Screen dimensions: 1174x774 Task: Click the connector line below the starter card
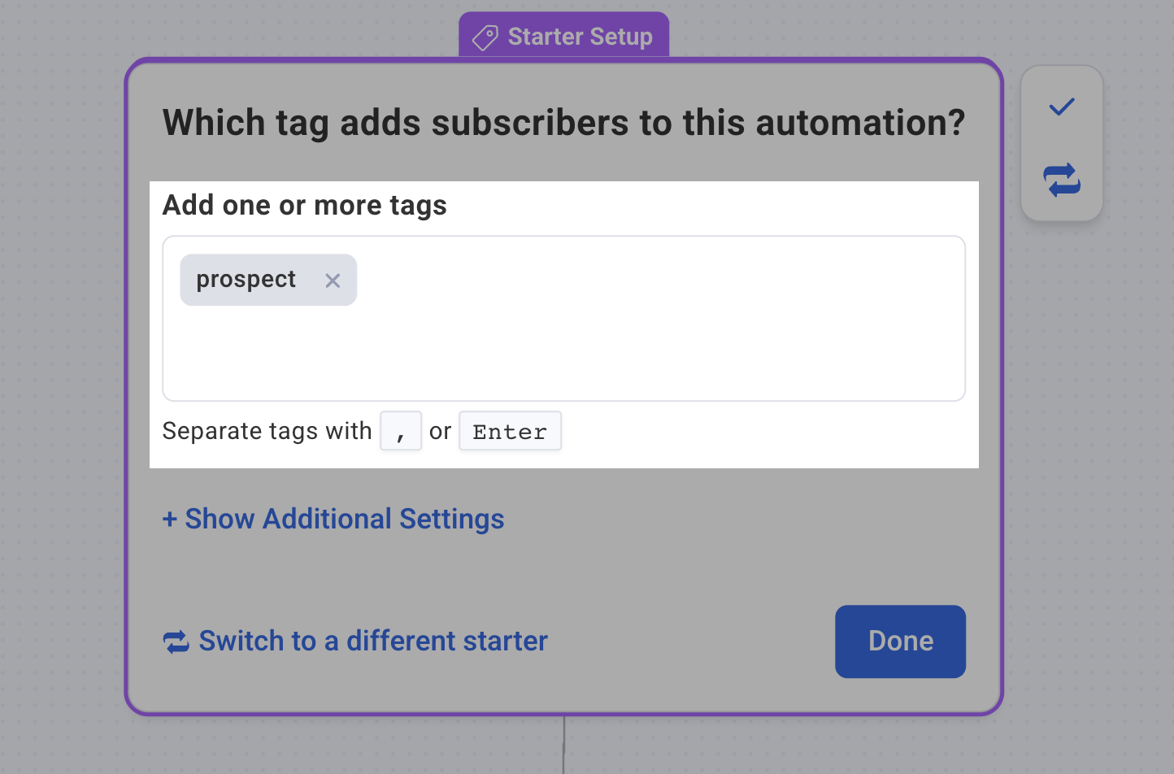[x=563, y=744]
